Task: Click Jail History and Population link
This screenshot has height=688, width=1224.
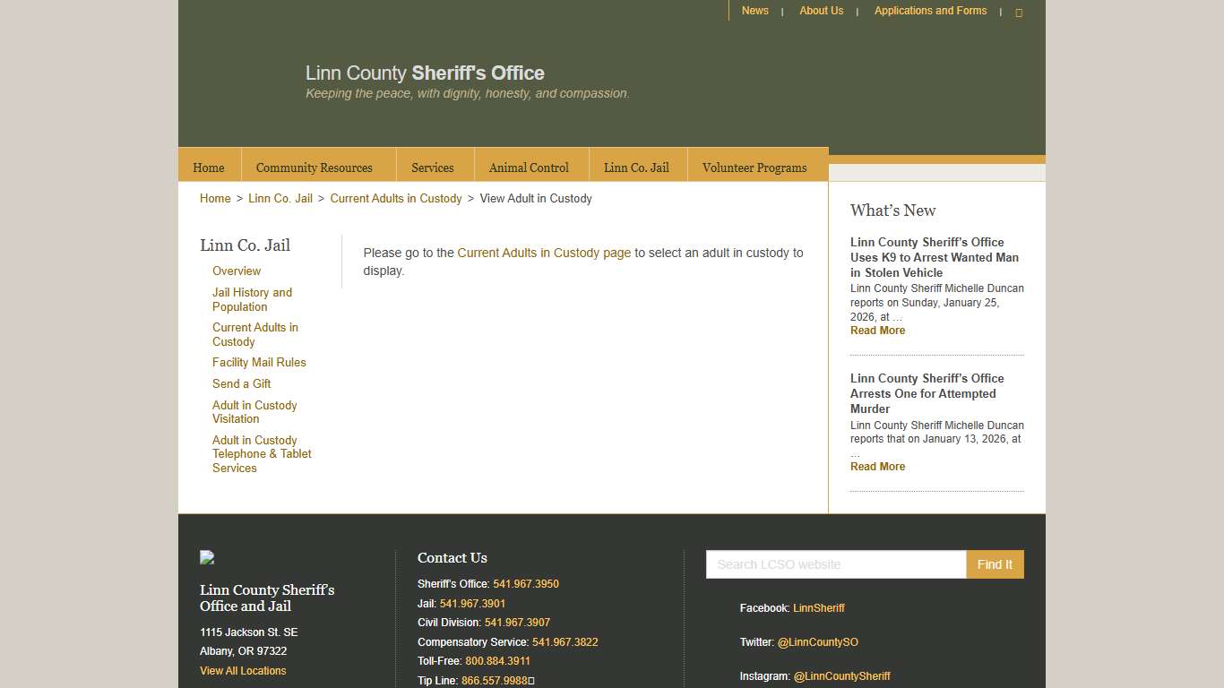Action: click(x=252, y=299)
